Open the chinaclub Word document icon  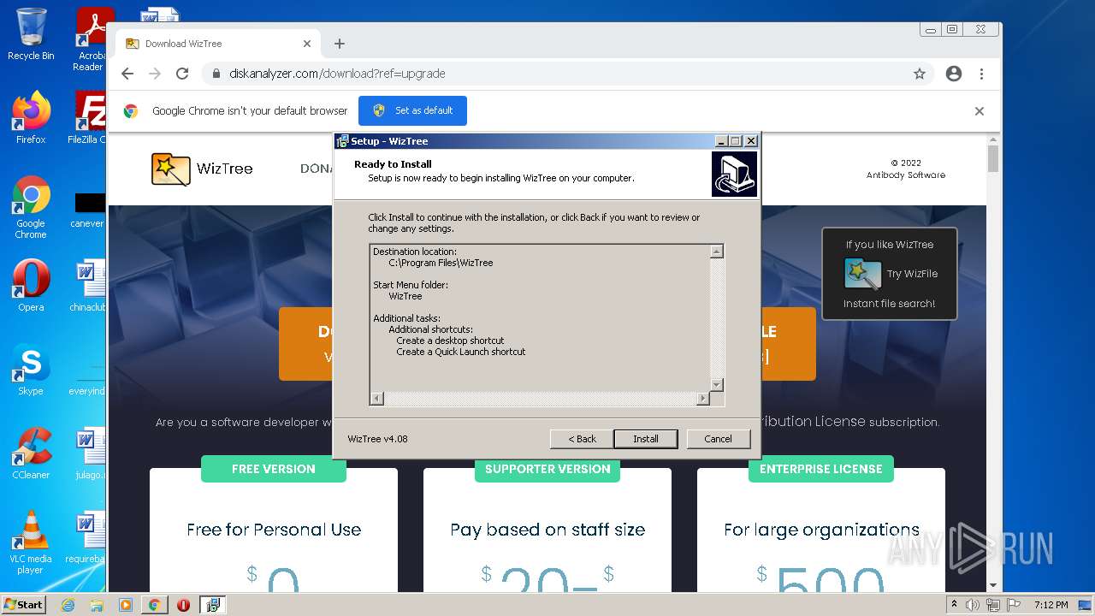coord(88,286)
